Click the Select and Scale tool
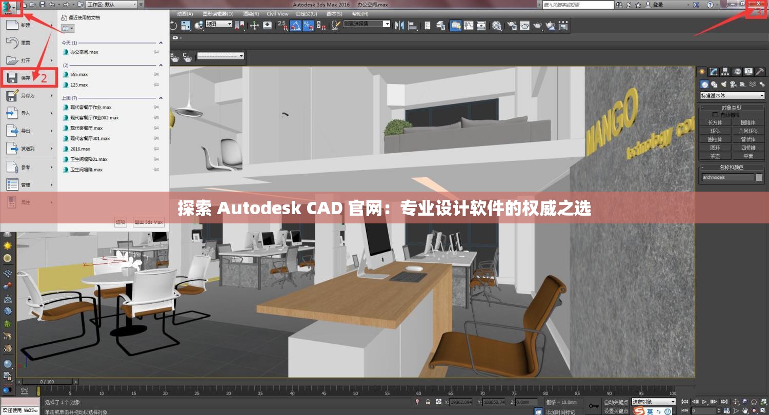Image resolution: width=769 pixels, height=415 pixels. coord(186,25)
